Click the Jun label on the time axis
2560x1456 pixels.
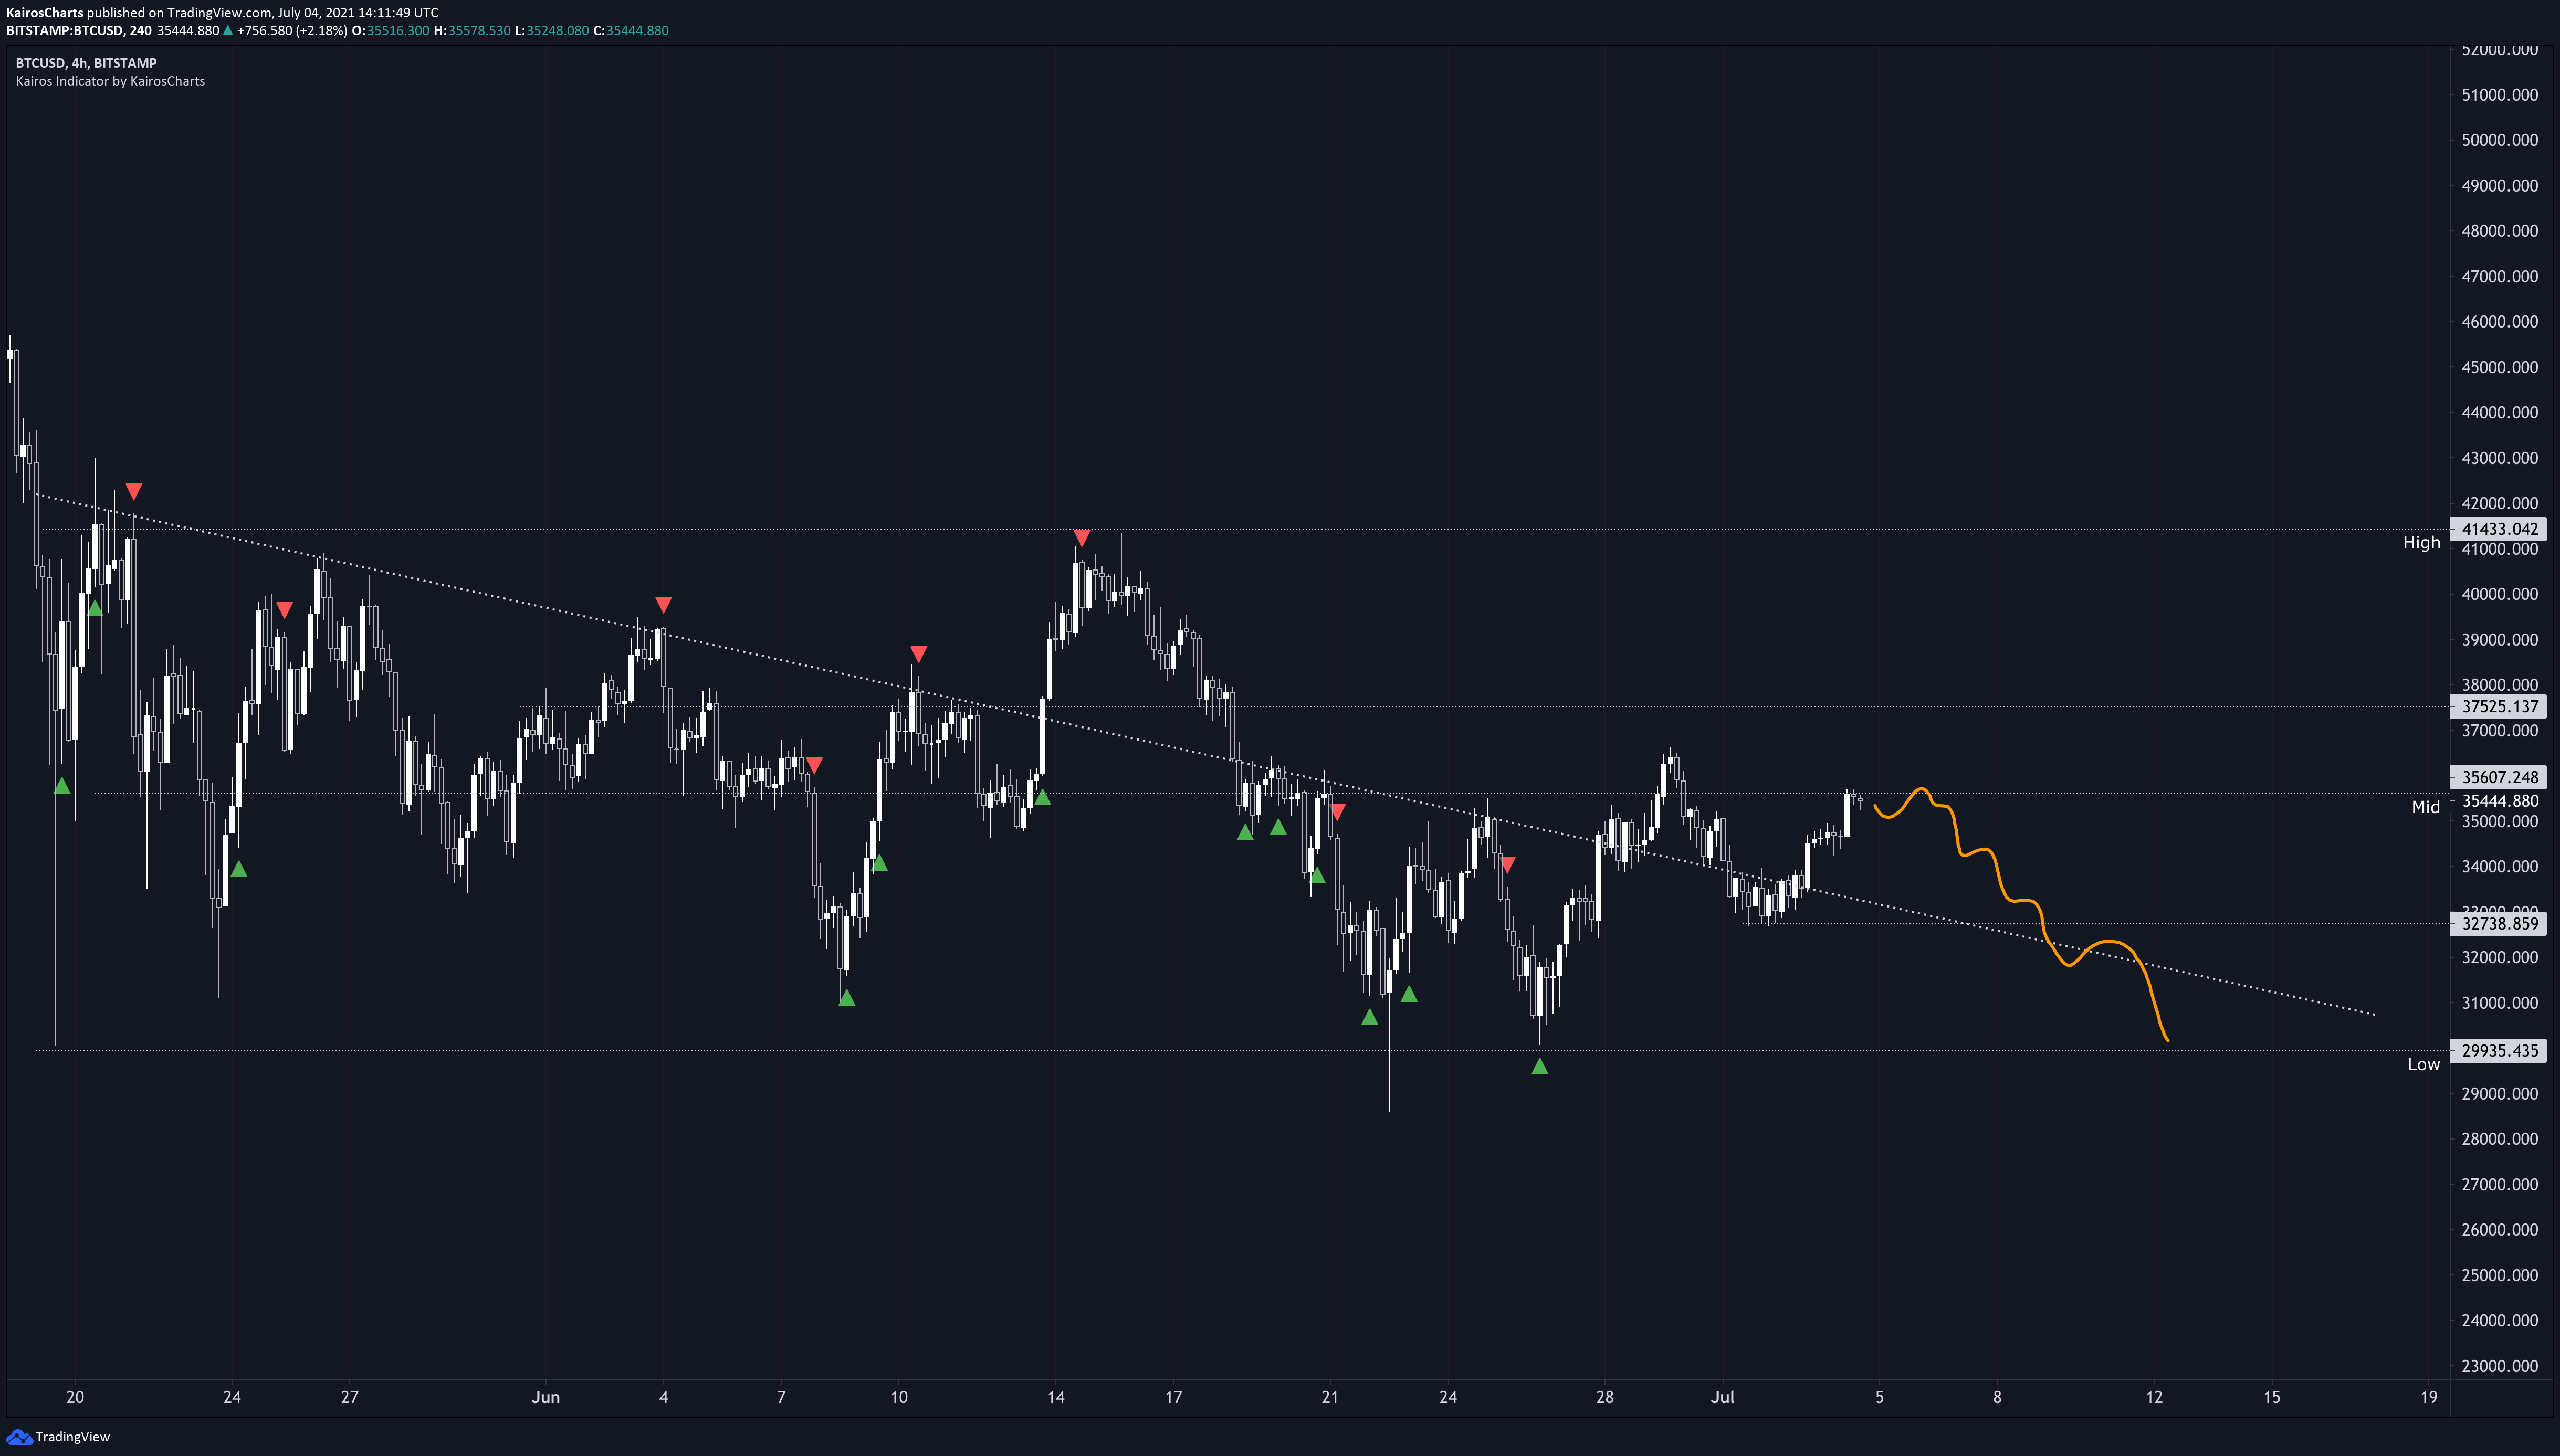tap(545, 1397)
